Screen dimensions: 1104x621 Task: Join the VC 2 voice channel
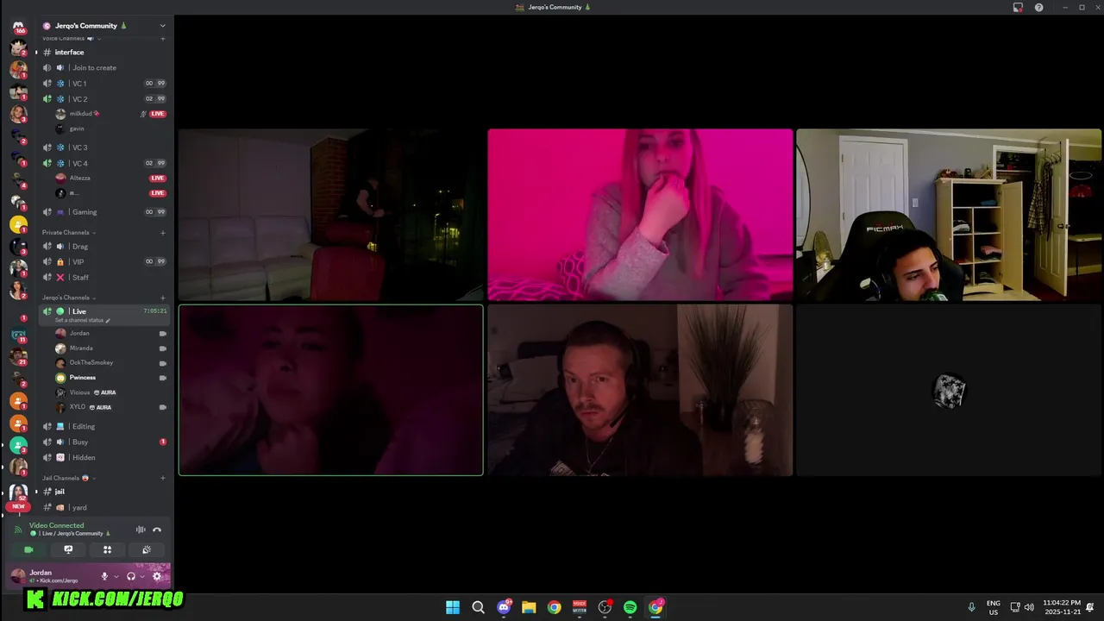point(104,98)
